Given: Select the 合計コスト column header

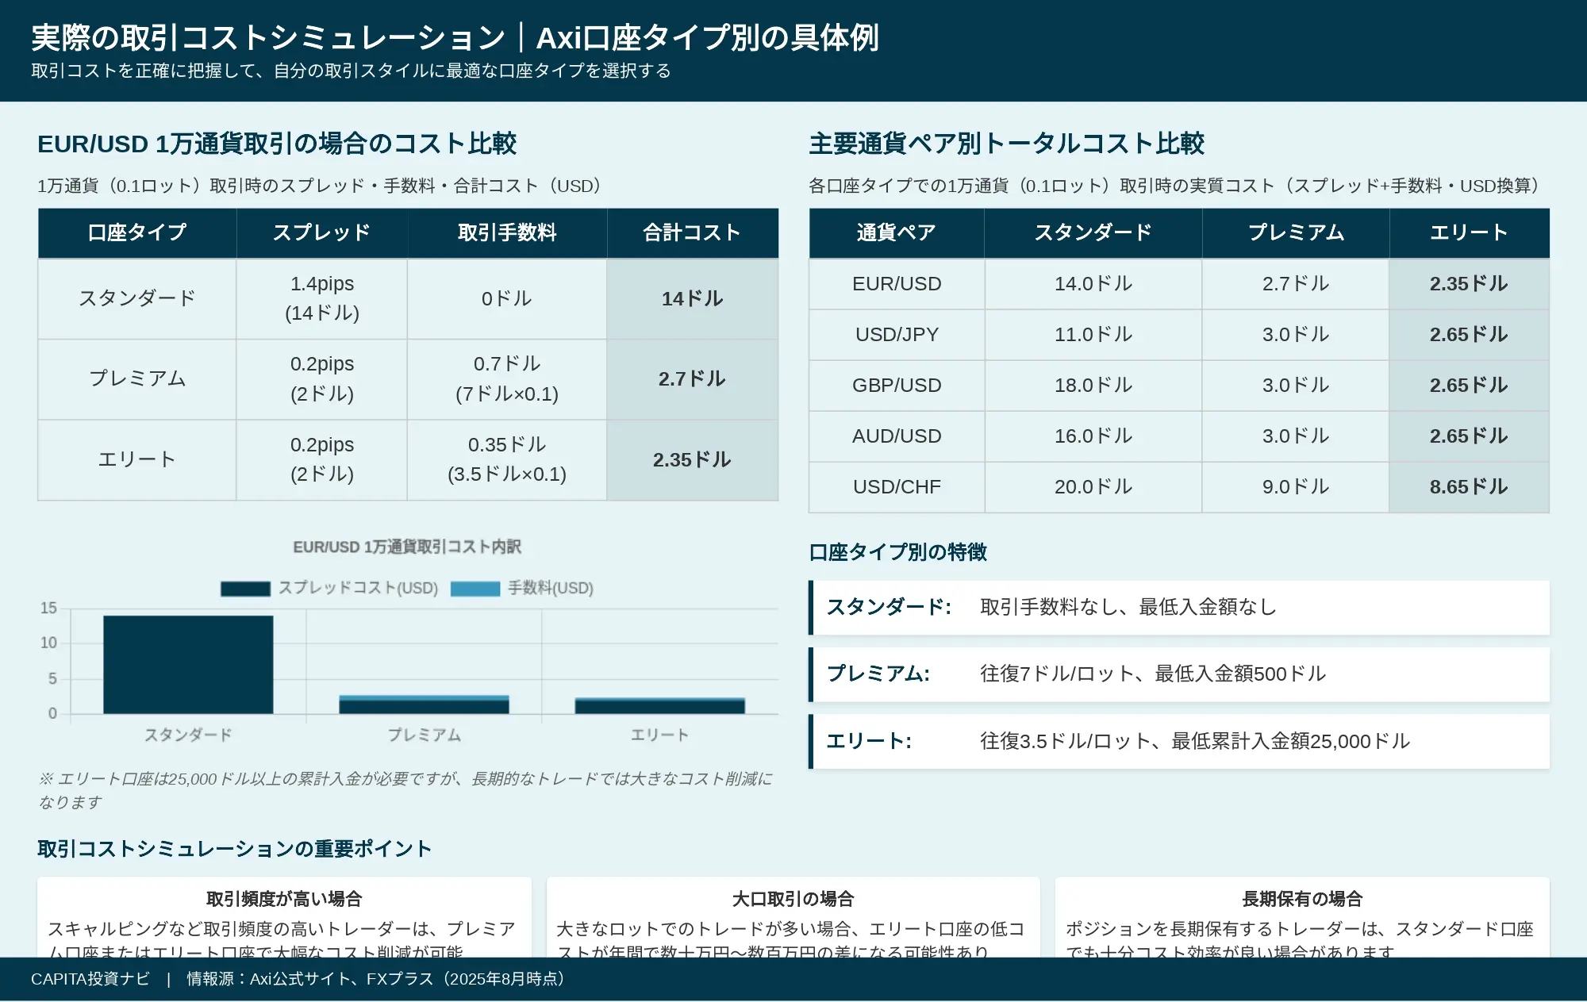Looking at the screenshot, I should click(x=692, y=233).
